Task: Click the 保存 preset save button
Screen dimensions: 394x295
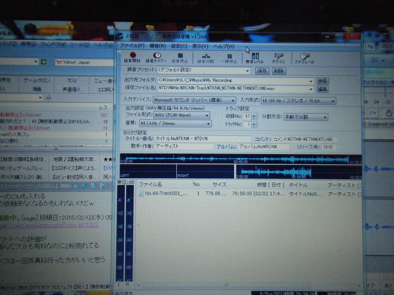Action: click(262, 71)
